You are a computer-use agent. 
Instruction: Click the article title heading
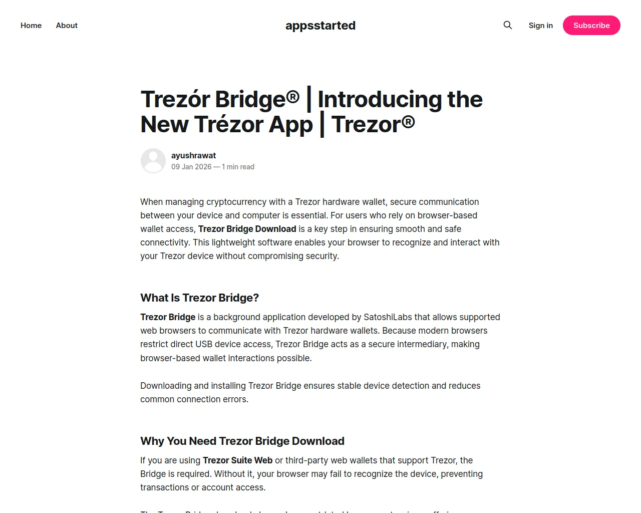pos(311,112)
